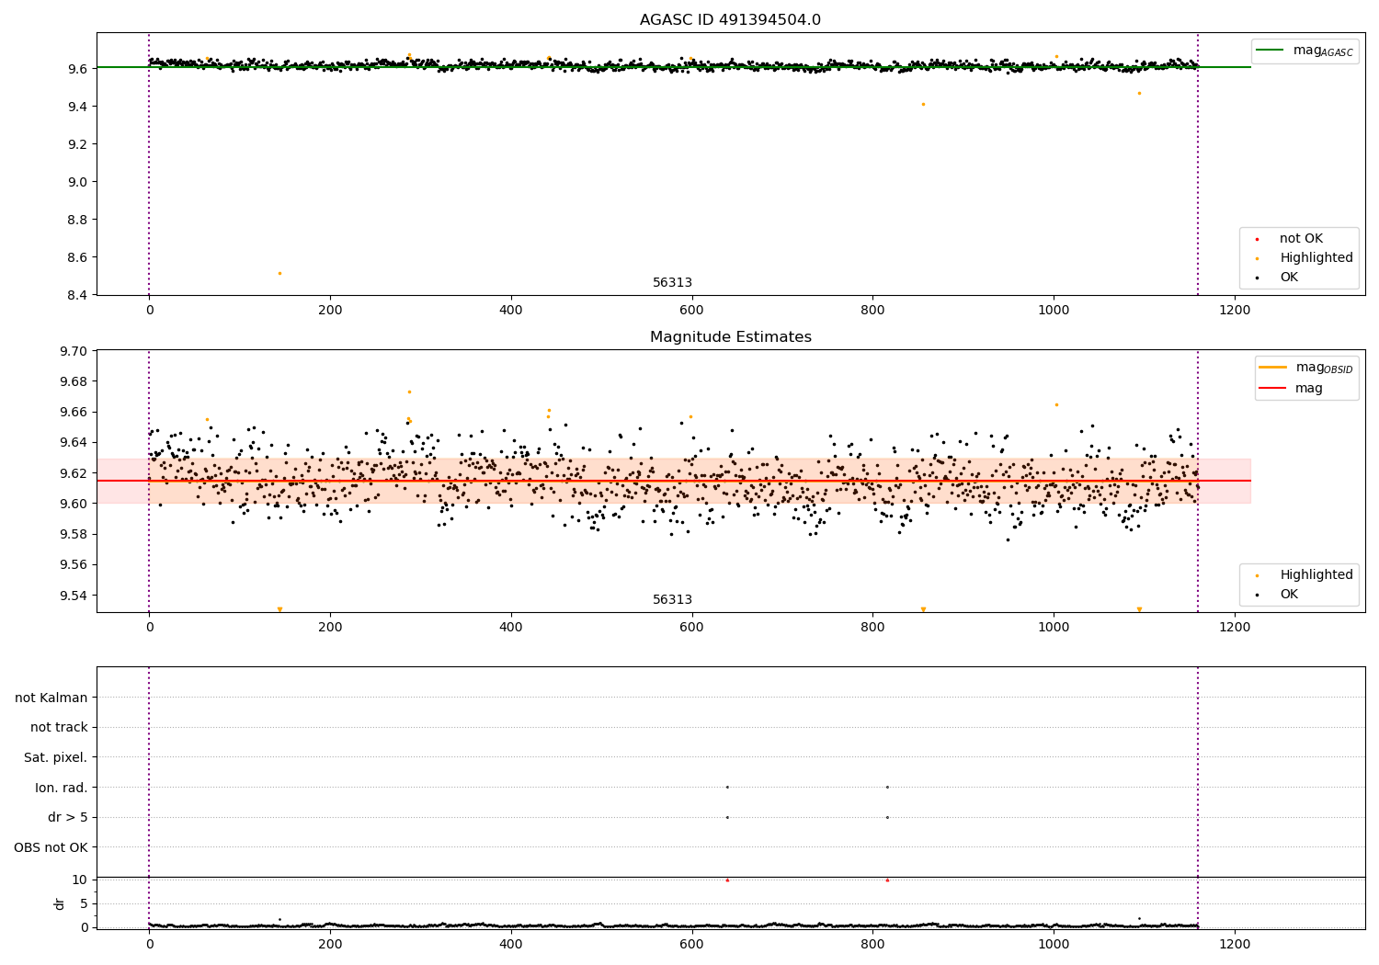
Task: Click the '56313' label in top plot
Action: click(x=672, y=283)
